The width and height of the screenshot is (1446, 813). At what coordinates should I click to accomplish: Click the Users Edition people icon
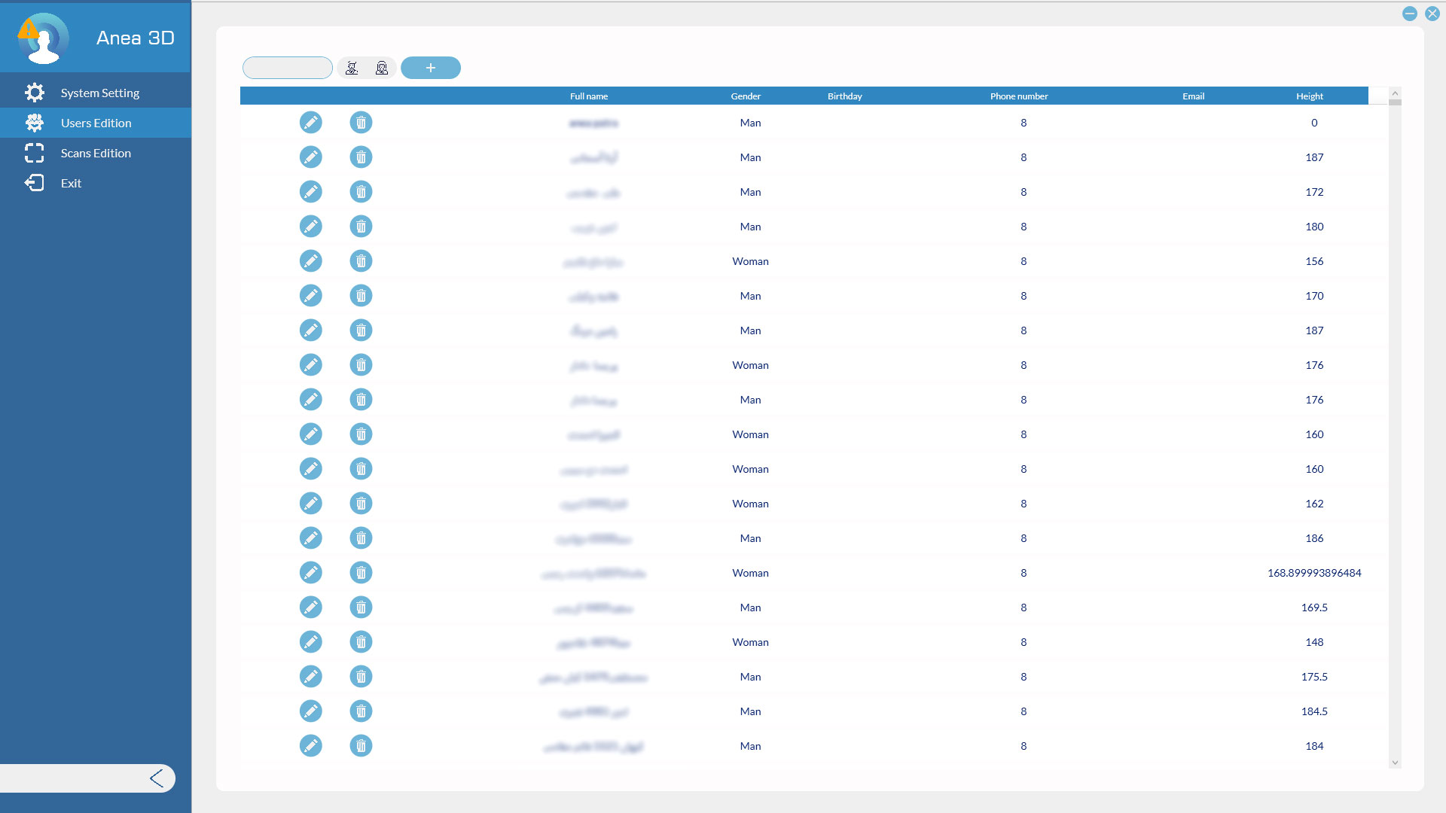35,122
